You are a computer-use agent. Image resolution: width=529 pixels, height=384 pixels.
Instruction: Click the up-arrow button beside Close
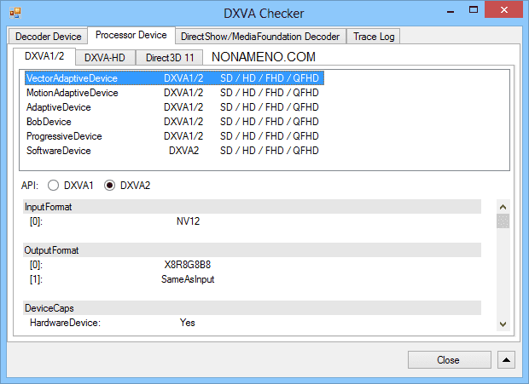507,360
